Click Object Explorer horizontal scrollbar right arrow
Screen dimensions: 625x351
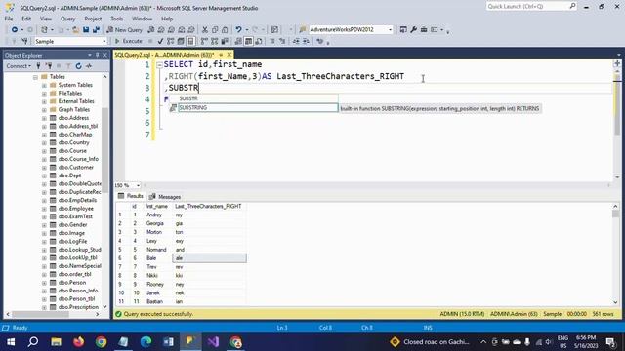pyautogui.click(x=98, y=314)
